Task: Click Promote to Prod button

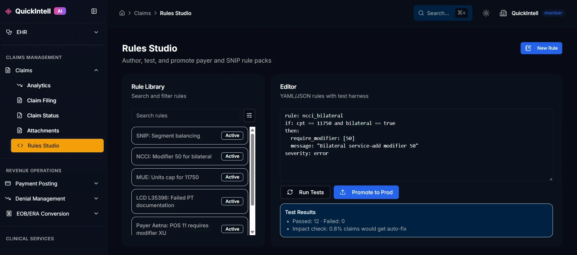Action: [x=366, y=192]
